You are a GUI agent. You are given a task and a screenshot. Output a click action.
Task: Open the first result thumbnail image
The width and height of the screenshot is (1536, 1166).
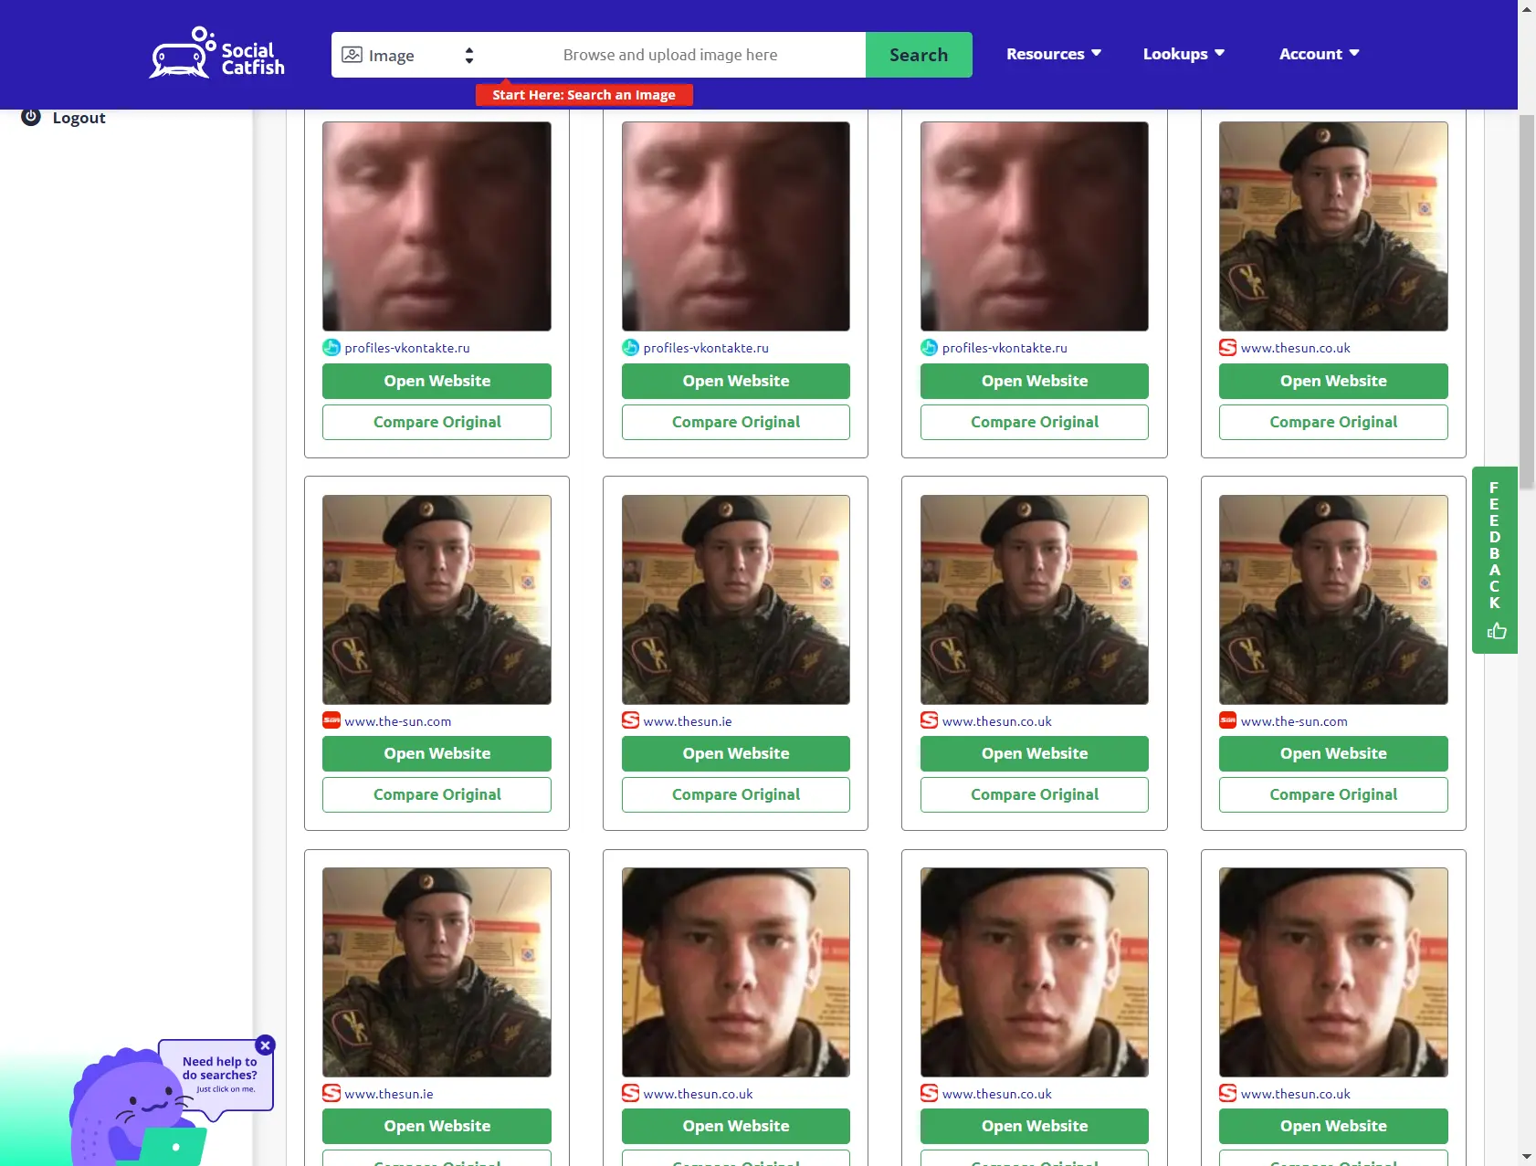tap(437, 226)
